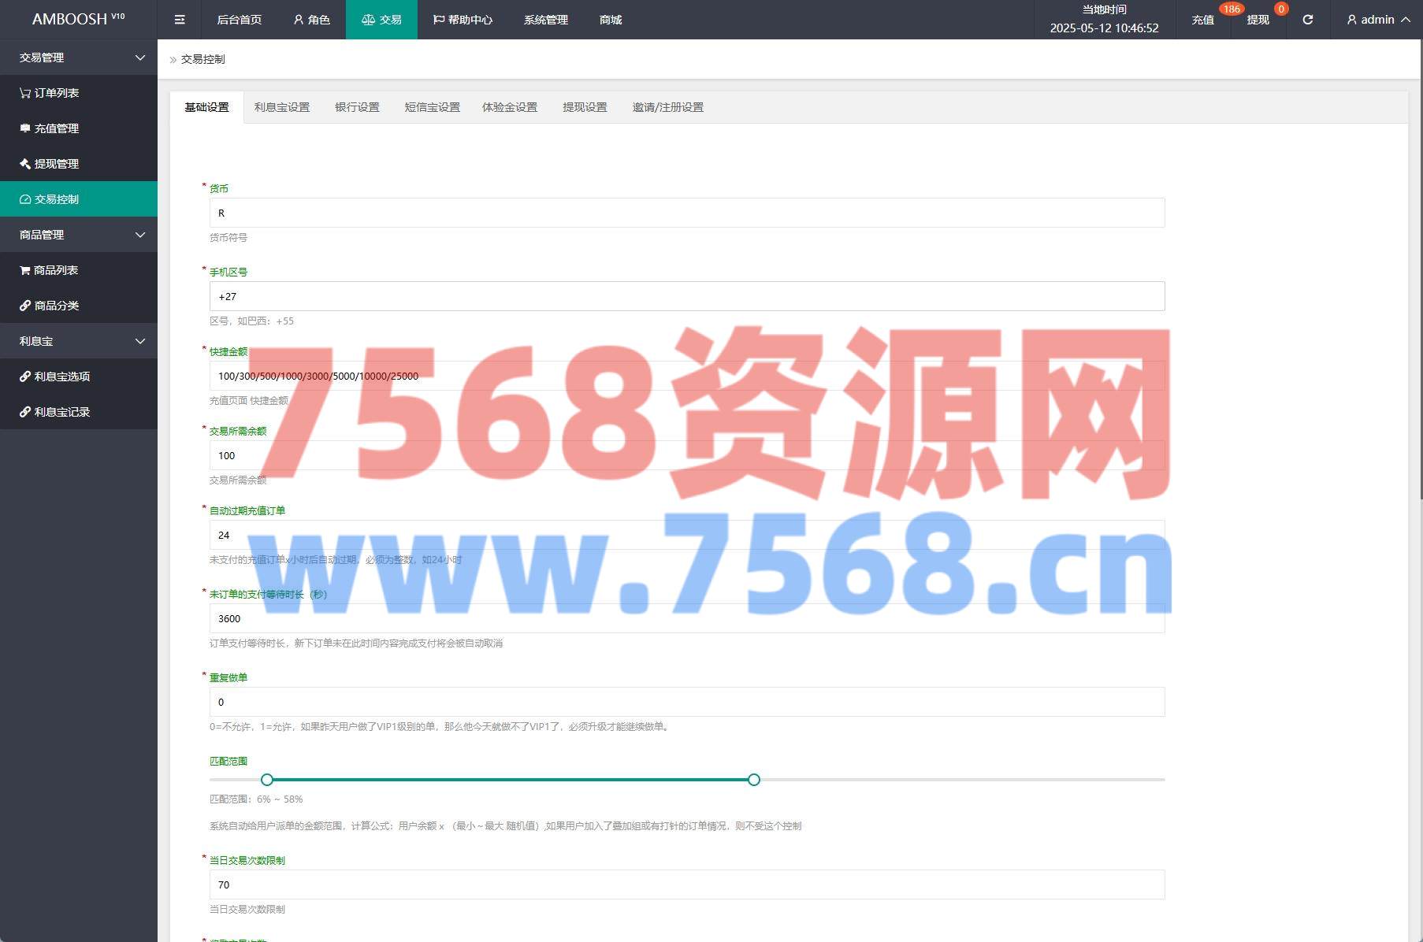Switch to the 提现设置 tab
Screen dimensions: 1423x942
[585, 107]
